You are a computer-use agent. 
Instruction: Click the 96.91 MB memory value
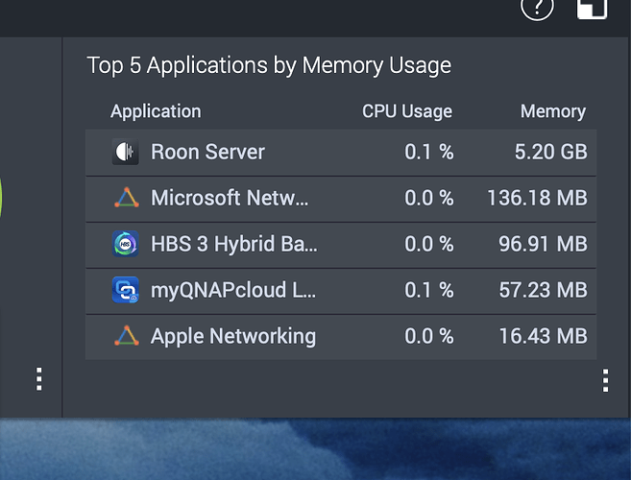(543, 244)
